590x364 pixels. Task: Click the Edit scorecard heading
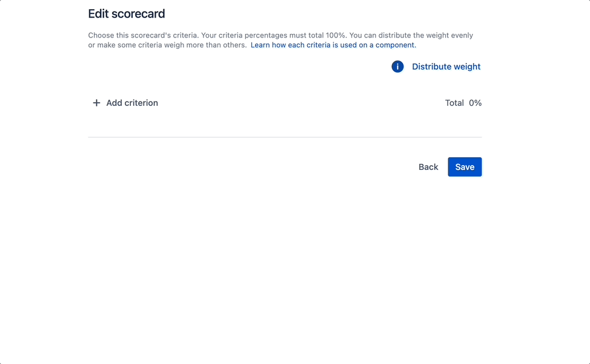pos(127,14)
